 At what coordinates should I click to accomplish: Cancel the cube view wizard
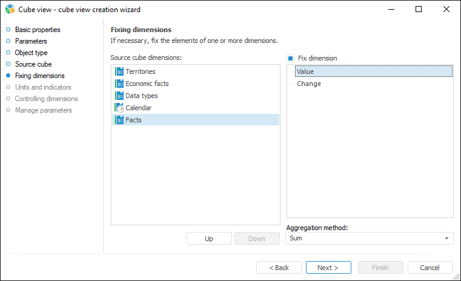(430, 268)
